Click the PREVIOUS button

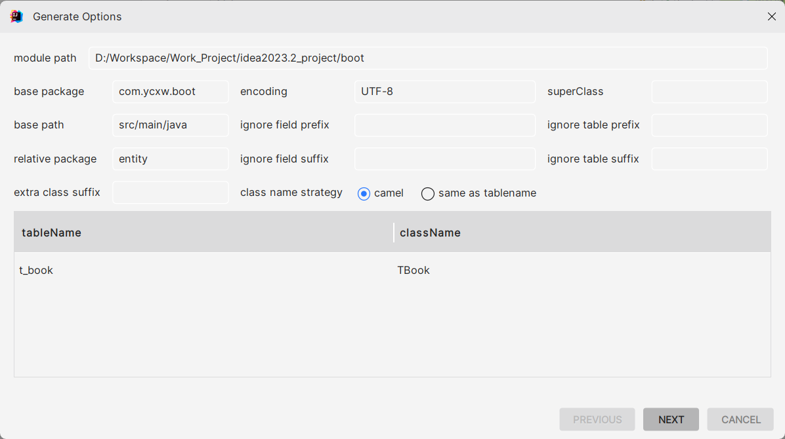597,419
